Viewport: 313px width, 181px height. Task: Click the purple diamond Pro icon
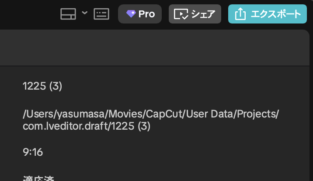(x=131, y=14)
